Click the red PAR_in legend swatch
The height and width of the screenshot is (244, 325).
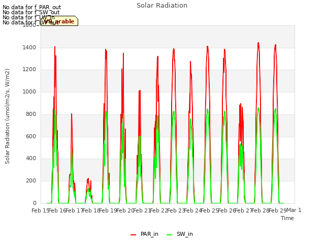[133, 235]
